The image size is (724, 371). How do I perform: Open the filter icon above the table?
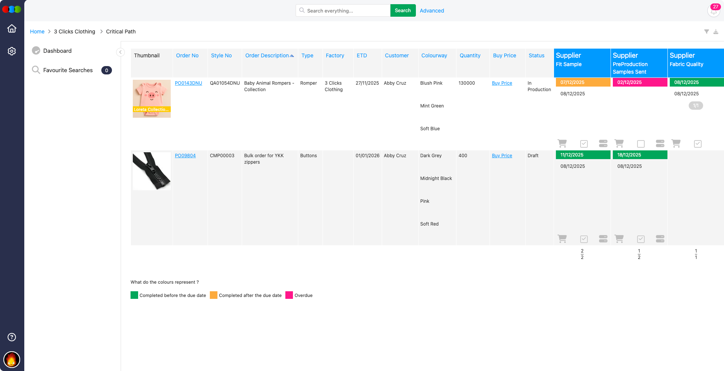click(x=707, y=32)
